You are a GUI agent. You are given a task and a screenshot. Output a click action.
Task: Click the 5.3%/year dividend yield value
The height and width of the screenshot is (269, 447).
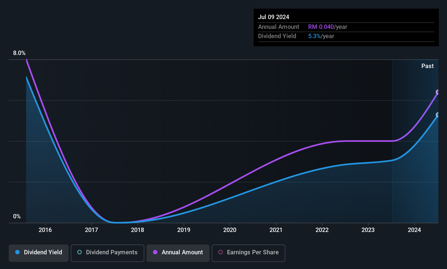[x=321, y=36]
